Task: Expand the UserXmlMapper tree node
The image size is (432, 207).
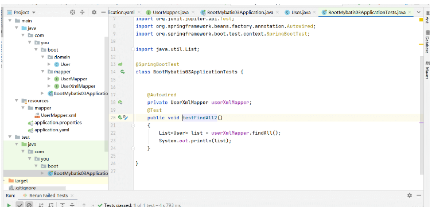Action: (49, 86)
